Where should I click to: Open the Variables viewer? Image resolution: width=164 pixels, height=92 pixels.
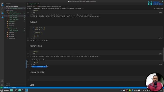click(x=71, y=8)
